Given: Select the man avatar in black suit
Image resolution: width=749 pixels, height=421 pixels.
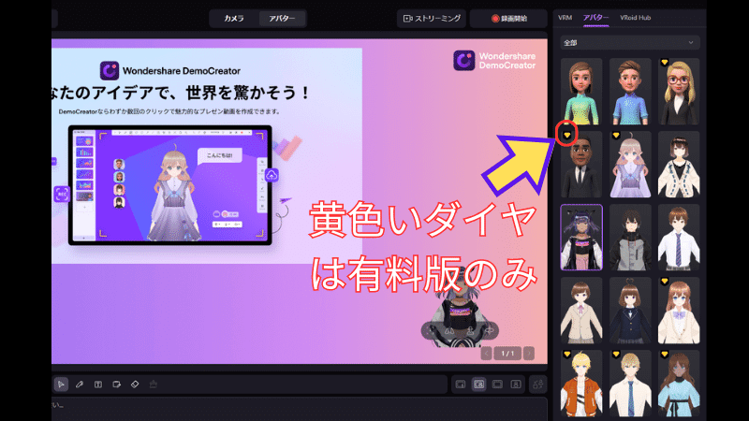Looking at the screenshot, I should point(581,165).
